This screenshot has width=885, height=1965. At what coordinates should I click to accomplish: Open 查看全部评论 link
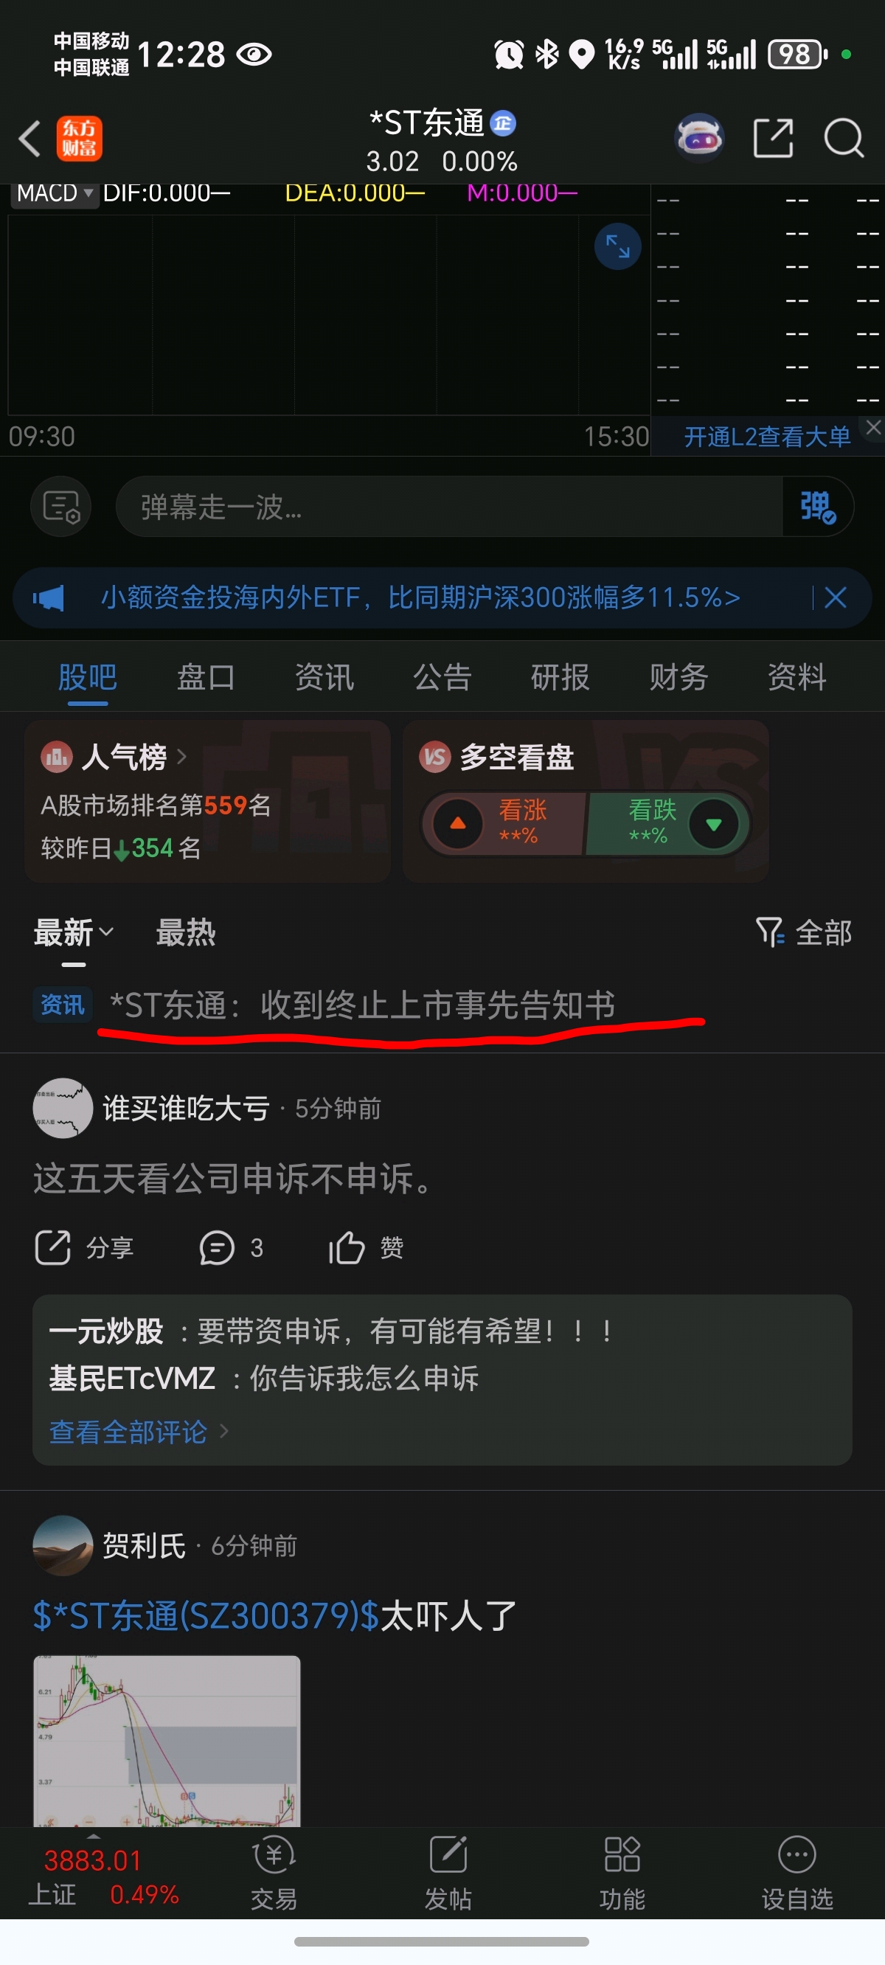pyautogui.click(x=139, y=1432)
